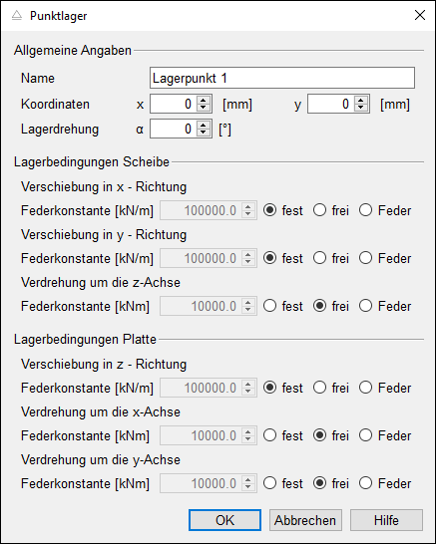The height and width of the screenshot is (544, 436).
Task: Cancel the dialog via Abbrechen
Action: tap(305, 520)
